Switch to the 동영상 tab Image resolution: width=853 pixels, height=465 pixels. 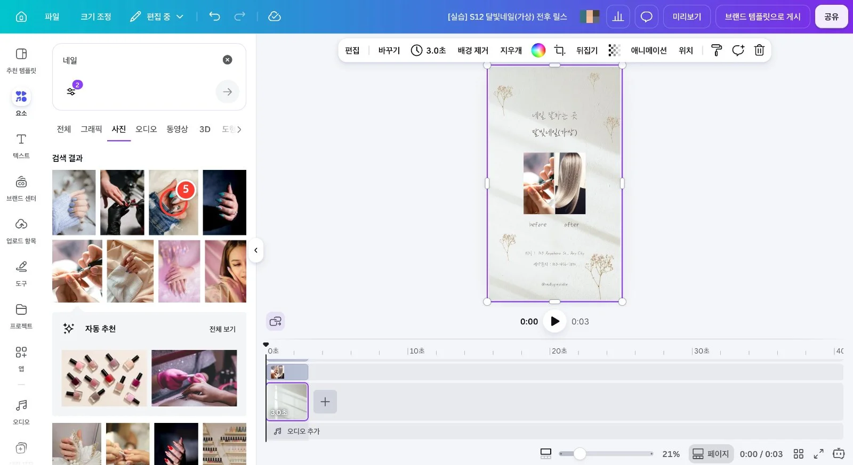tap(177, 129)
